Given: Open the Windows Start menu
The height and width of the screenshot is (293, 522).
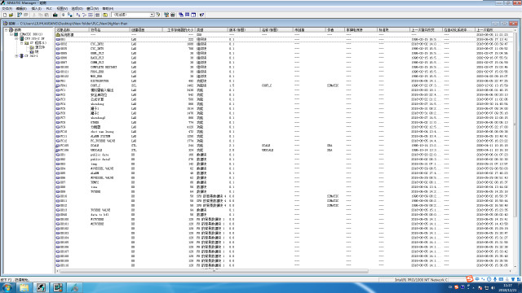Looking at the screenshot, I should click(x=7, y=287).
